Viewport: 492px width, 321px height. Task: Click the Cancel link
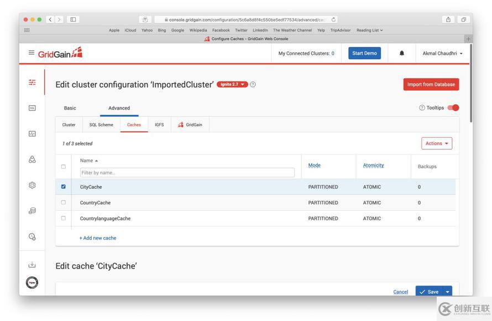click(401, 292)
